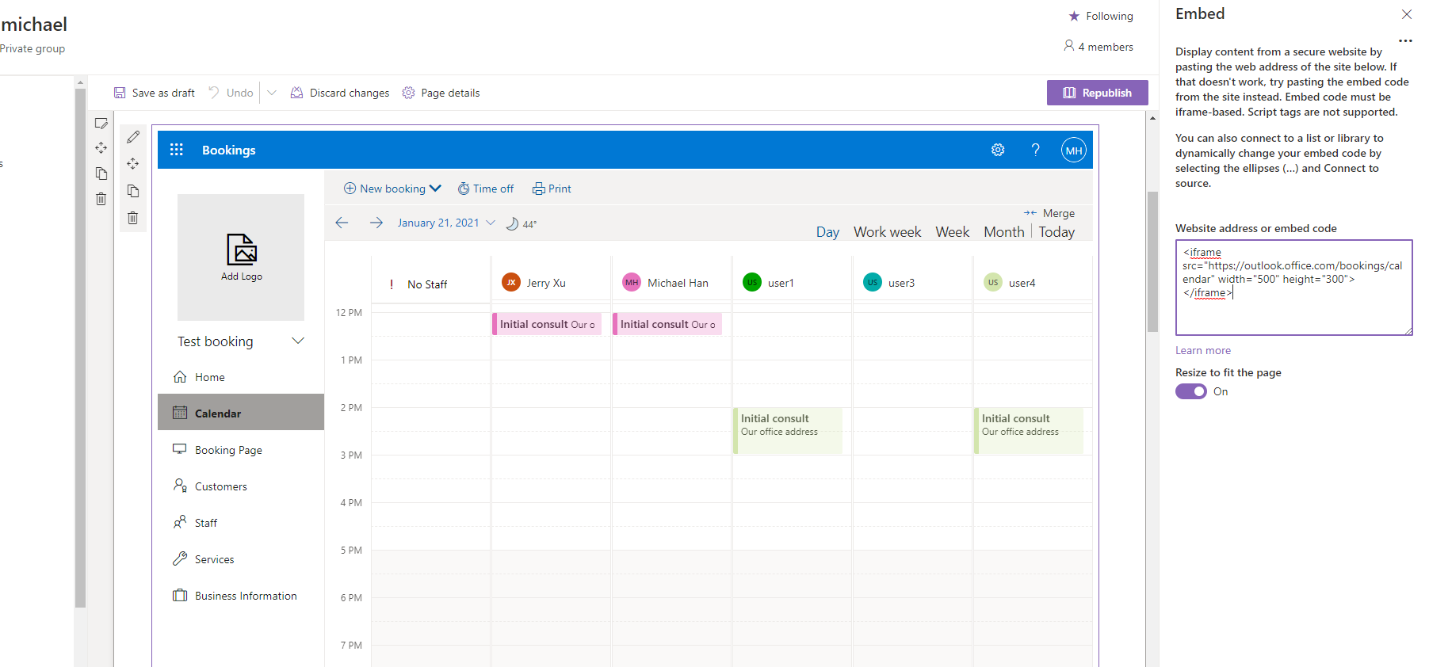Click the move section icon
The height and width of the screenshot is (667, 1429).
point(101,148)
